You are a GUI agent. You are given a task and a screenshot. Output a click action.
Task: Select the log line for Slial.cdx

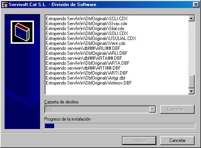85,29
